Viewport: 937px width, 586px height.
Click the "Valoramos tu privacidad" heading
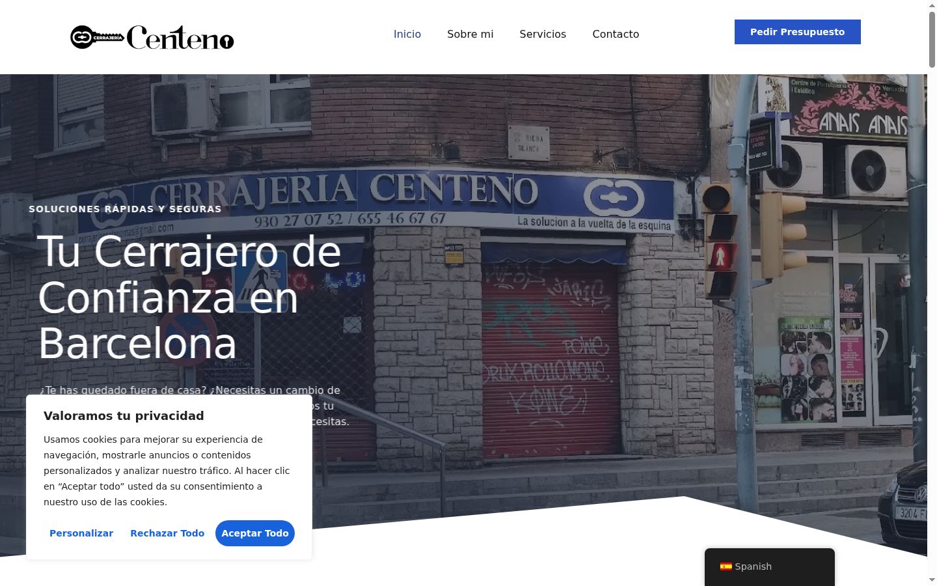124,415
